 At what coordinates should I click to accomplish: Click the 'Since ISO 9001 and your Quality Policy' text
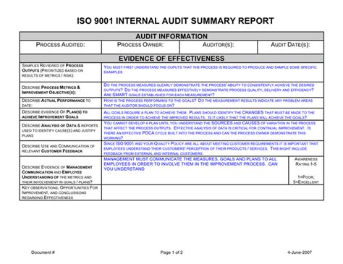[x=211, y=148]
